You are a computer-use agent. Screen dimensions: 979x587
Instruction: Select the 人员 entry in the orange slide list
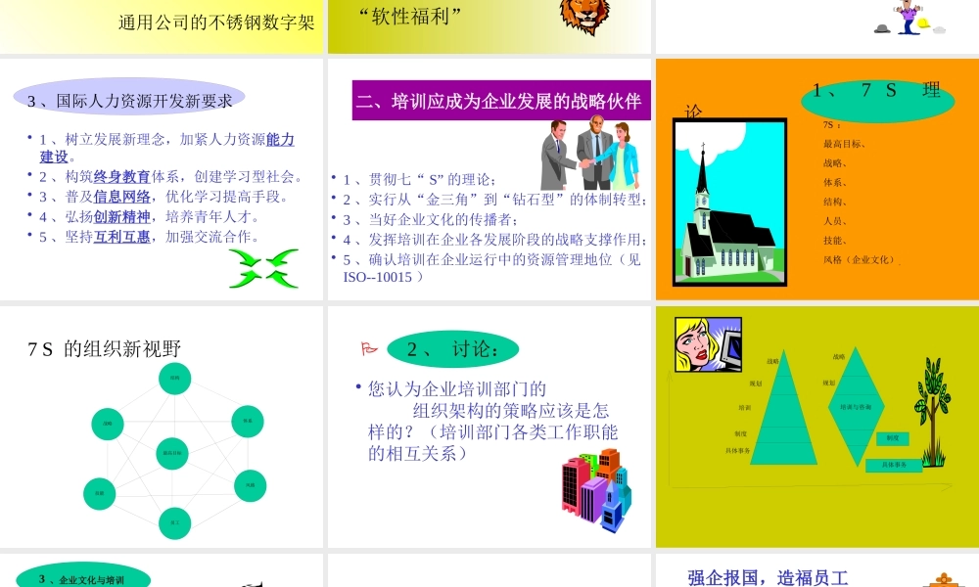[835, 221]
